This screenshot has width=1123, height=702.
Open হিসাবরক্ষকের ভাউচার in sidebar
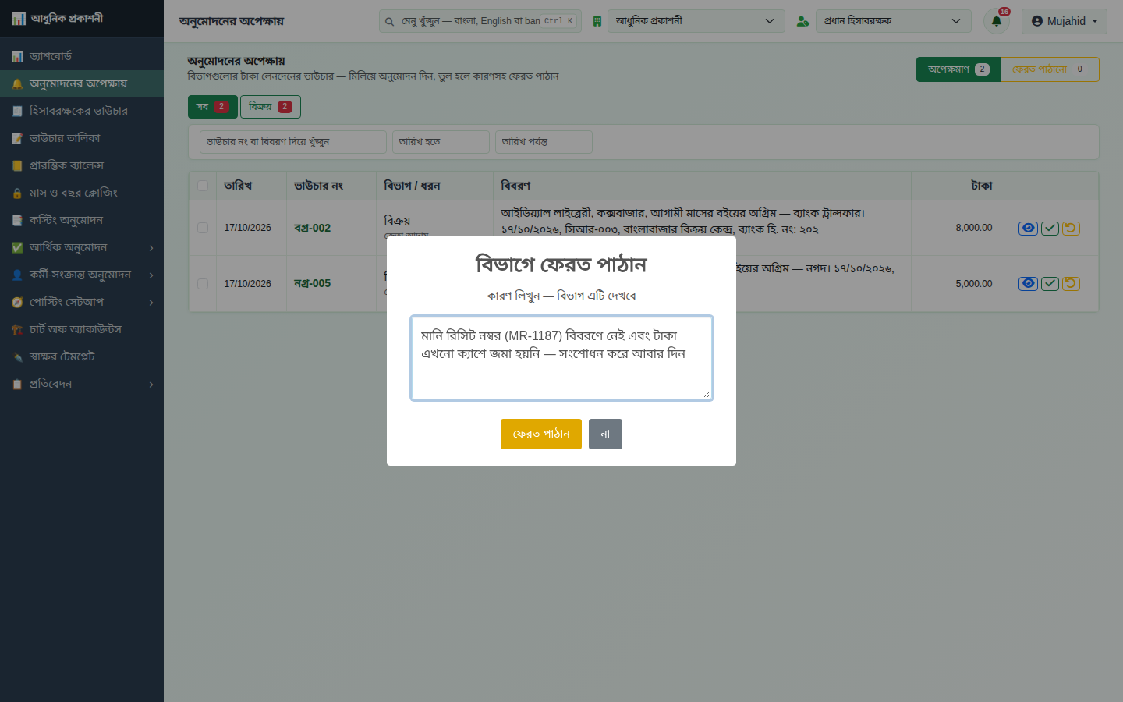82,111
